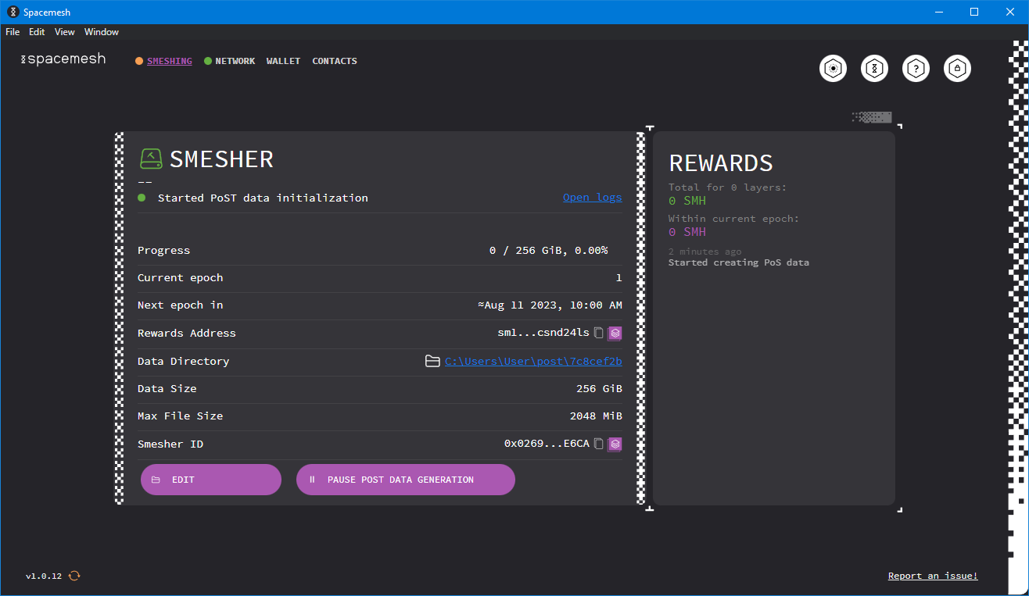This screenshot has height=596, width=1029.
Task: Click the Data Size row value 256 GiB
Action: click(x=599, y=389)
